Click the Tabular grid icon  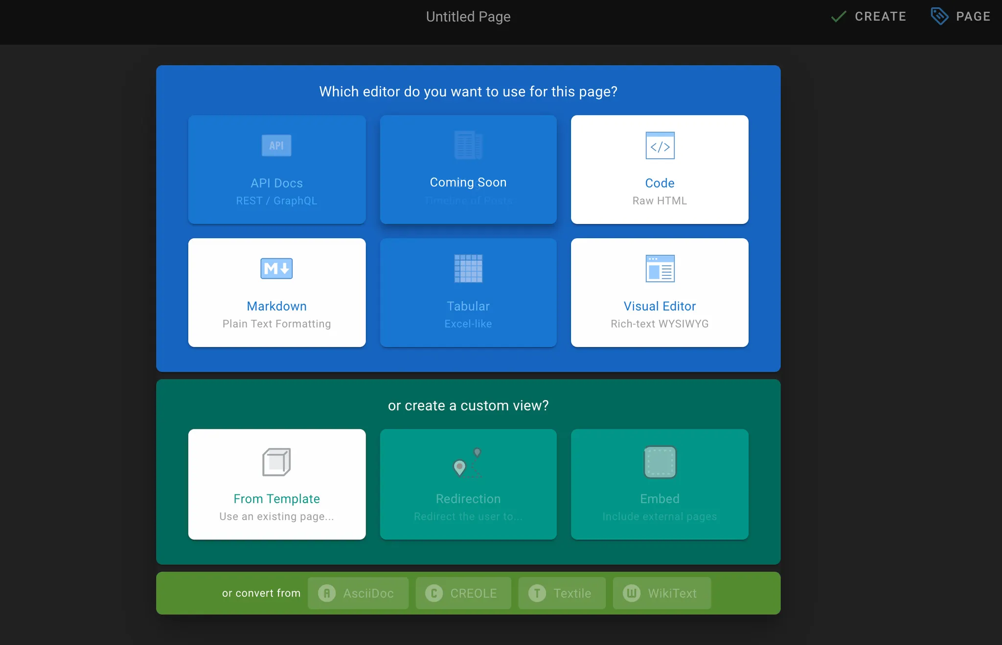pos(468,268)
